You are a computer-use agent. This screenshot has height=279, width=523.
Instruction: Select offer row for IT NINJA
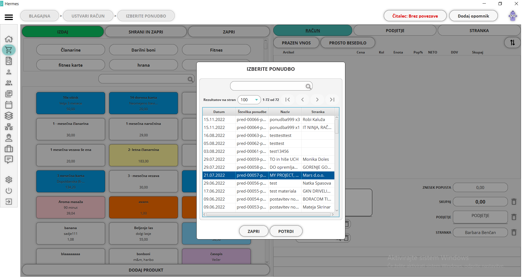268,128
